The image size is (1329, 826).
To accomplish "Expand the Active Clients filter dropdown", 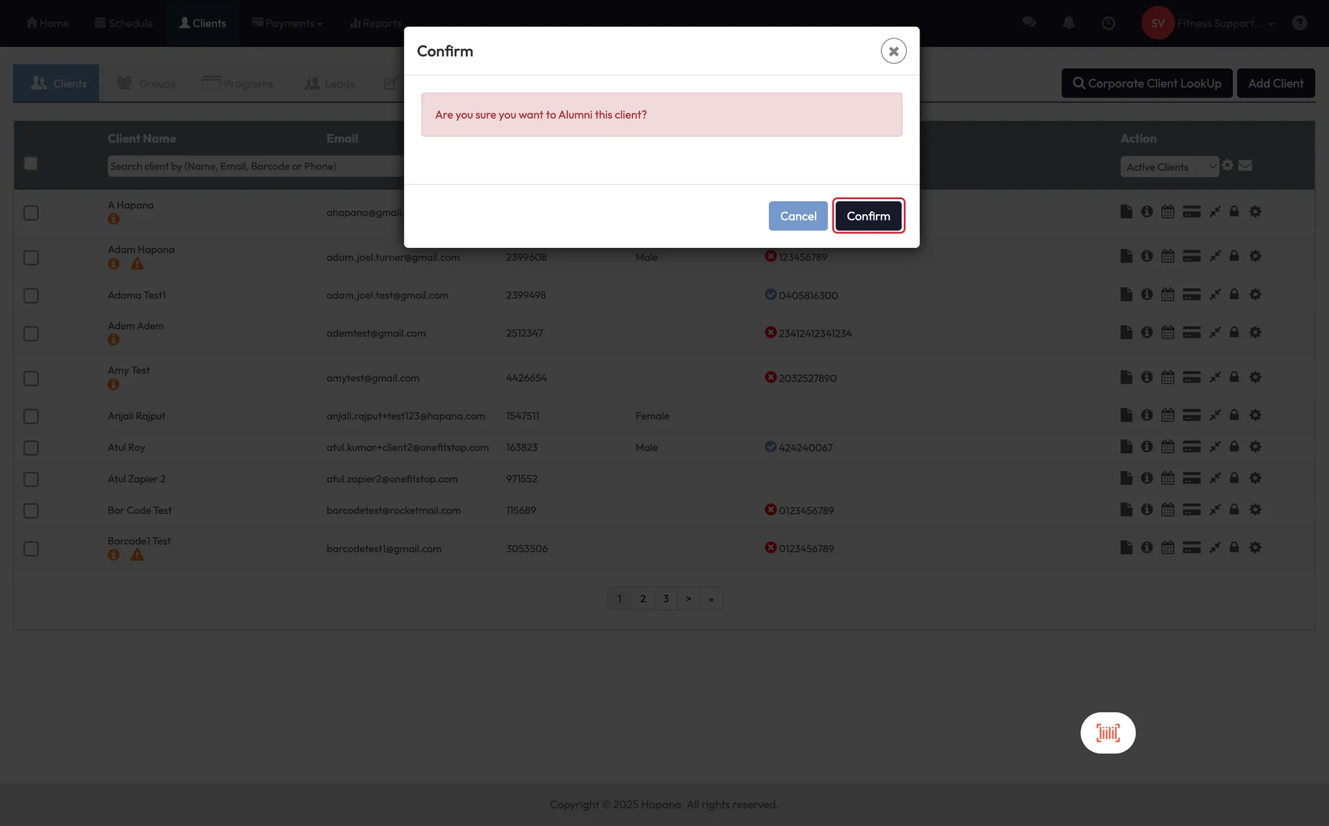I will [1169, 167].
